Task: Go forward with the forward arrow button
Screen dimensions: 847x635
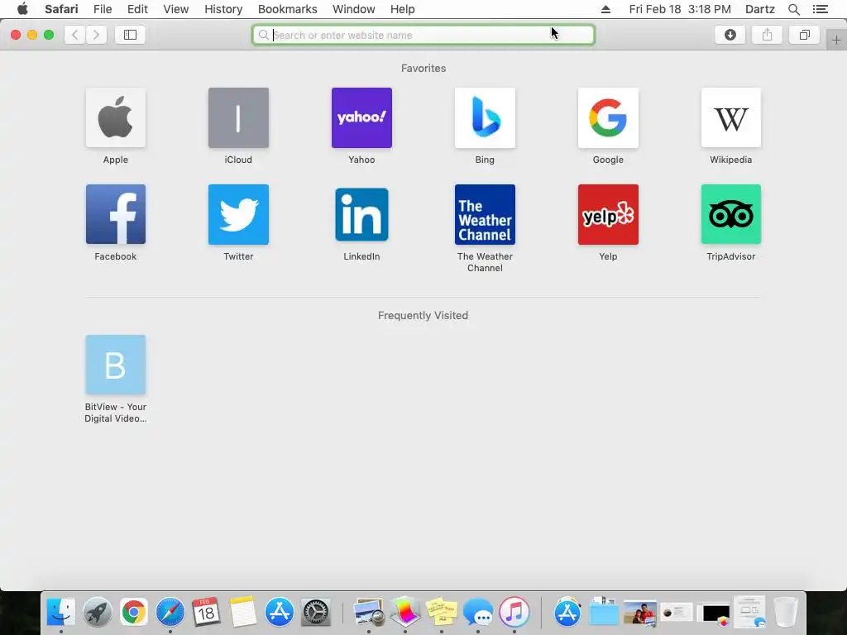Action: click(x=96, y=35)
